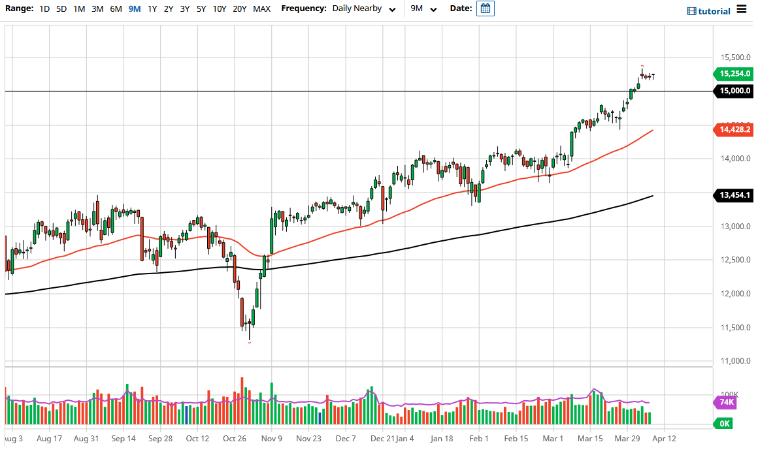The width and height of the screenshot is (758, 455).
Task: Open the Date calendar picker
Action: click(x=484, y=9)
